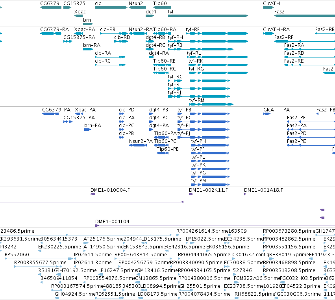Select clone DME1-001L04

112,222
